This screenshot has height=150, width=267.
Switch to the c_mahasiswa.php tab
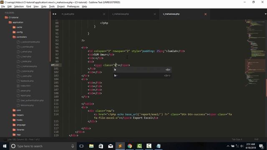pyautogui.click(x=121, y=14)
